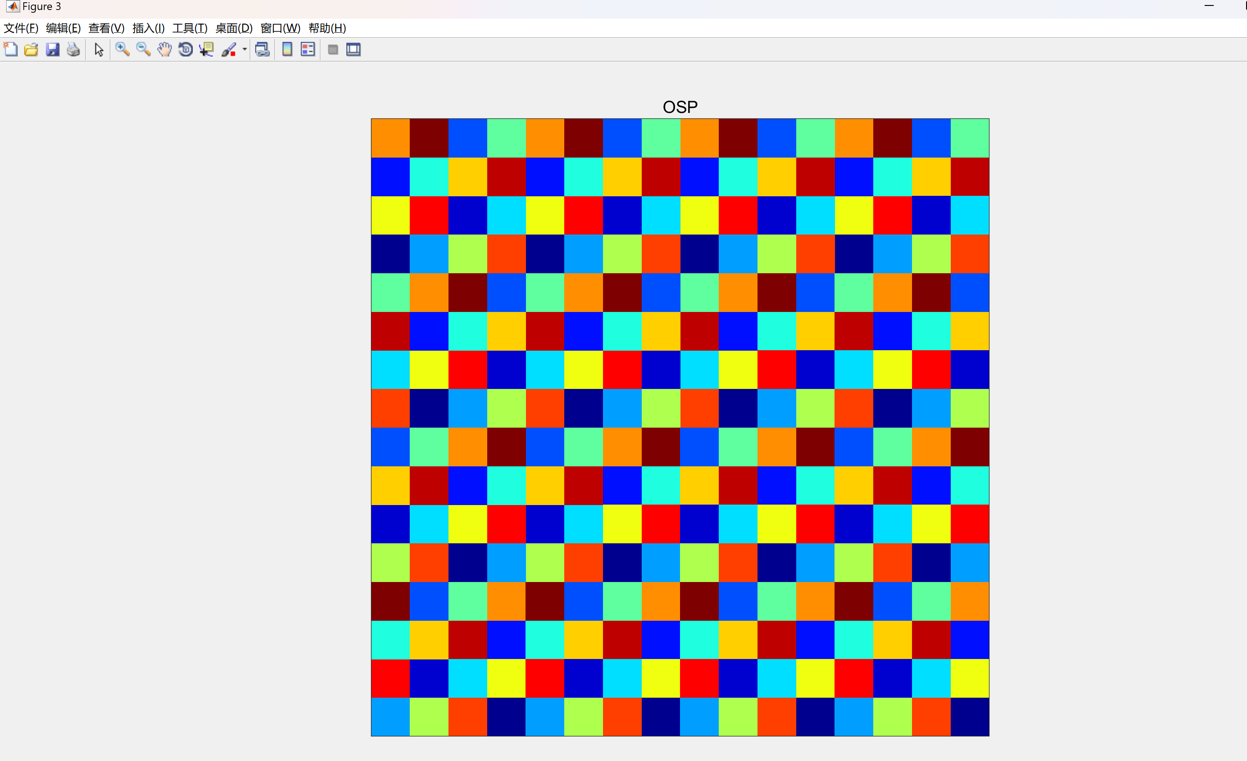Open a file with the folder icon

pyautogui.click(x=31, y=50)
